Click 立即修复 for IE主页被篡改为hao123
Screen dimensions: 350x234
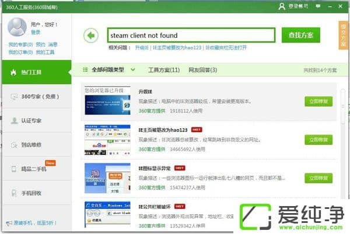click(x=318, y=140)
